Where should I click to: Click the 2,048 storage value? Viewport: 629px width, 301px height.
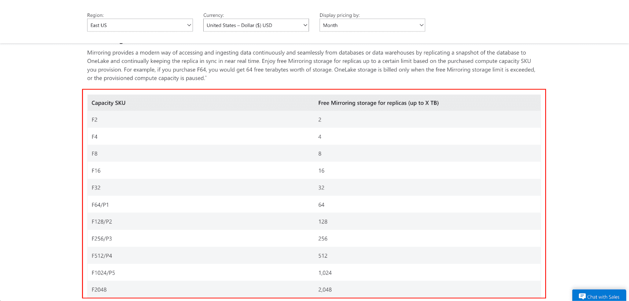325,290
